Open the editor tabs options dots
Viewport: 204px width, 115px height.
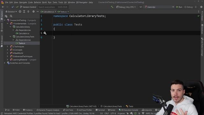pos(199,11)
